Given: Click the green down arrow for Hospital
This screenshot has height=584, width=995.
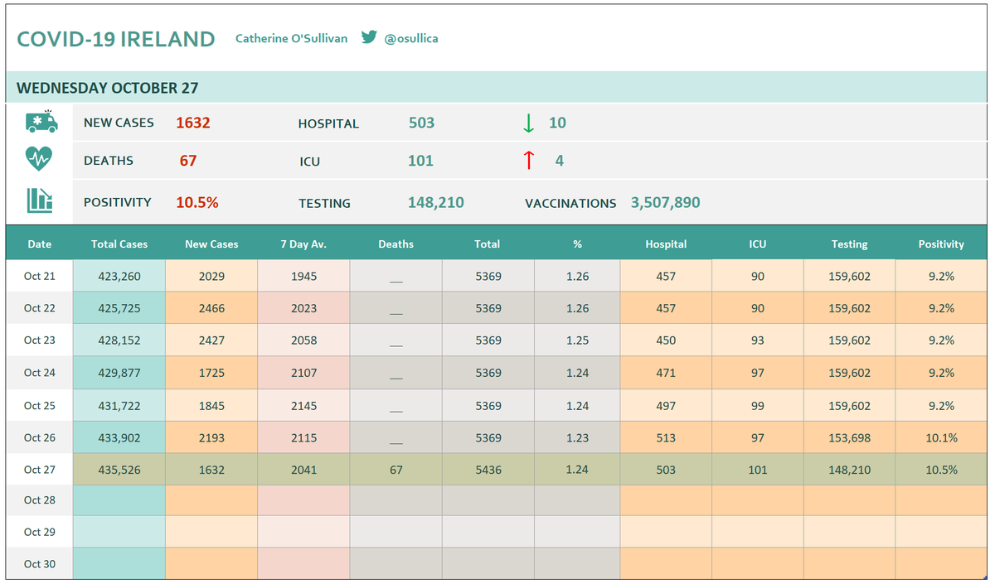Looking at the screenshot, I should [528, 123].
